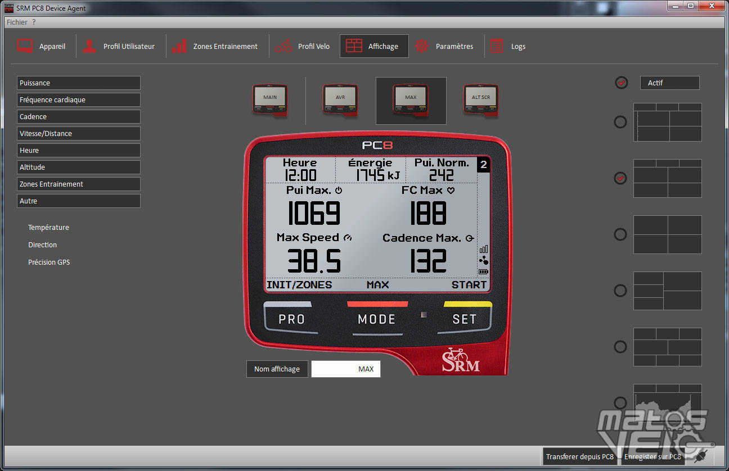The width and height of the screenshot is (729, 471).
Task: Click the Nom affichage label
Action: click(x=277, y=369)
